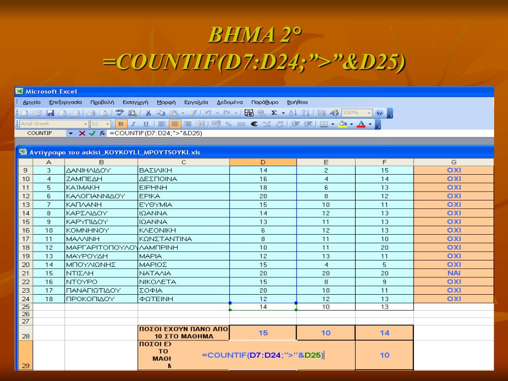Click the Insert Function fx icon
The width and height of the screenshot is (508, 381).
[102, 133]
